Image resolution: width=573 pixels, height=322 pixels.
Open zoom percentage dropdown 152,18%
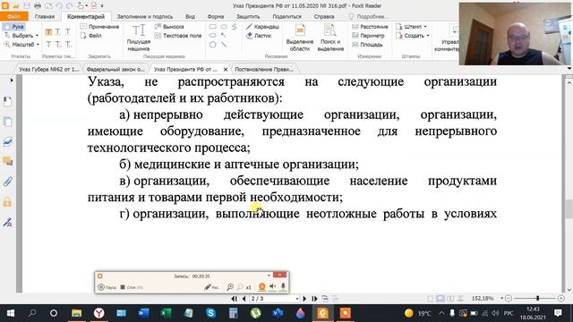[502, 298]
